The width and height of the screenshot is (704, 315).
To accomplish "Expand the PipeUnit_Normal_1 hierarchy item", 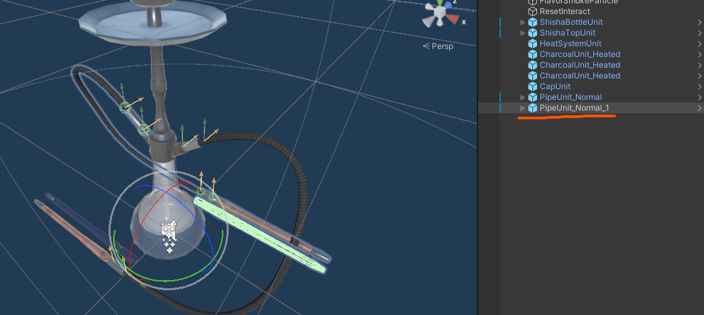I will [522, 108].
